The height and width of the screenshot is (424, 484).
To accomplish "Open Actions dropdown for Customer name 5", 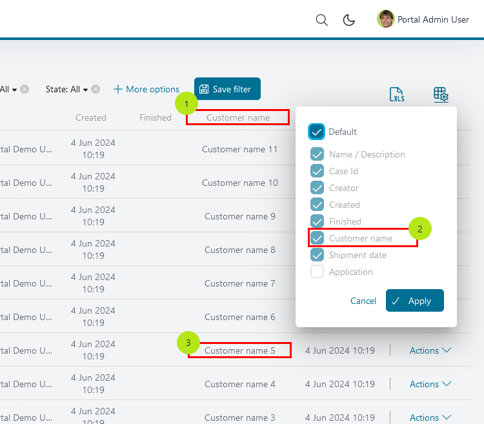I will [430, 350].
